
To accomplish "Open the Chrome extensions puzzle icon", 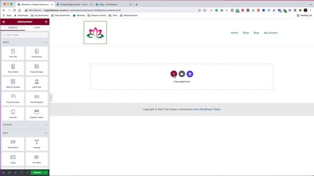I will [300, 10].
